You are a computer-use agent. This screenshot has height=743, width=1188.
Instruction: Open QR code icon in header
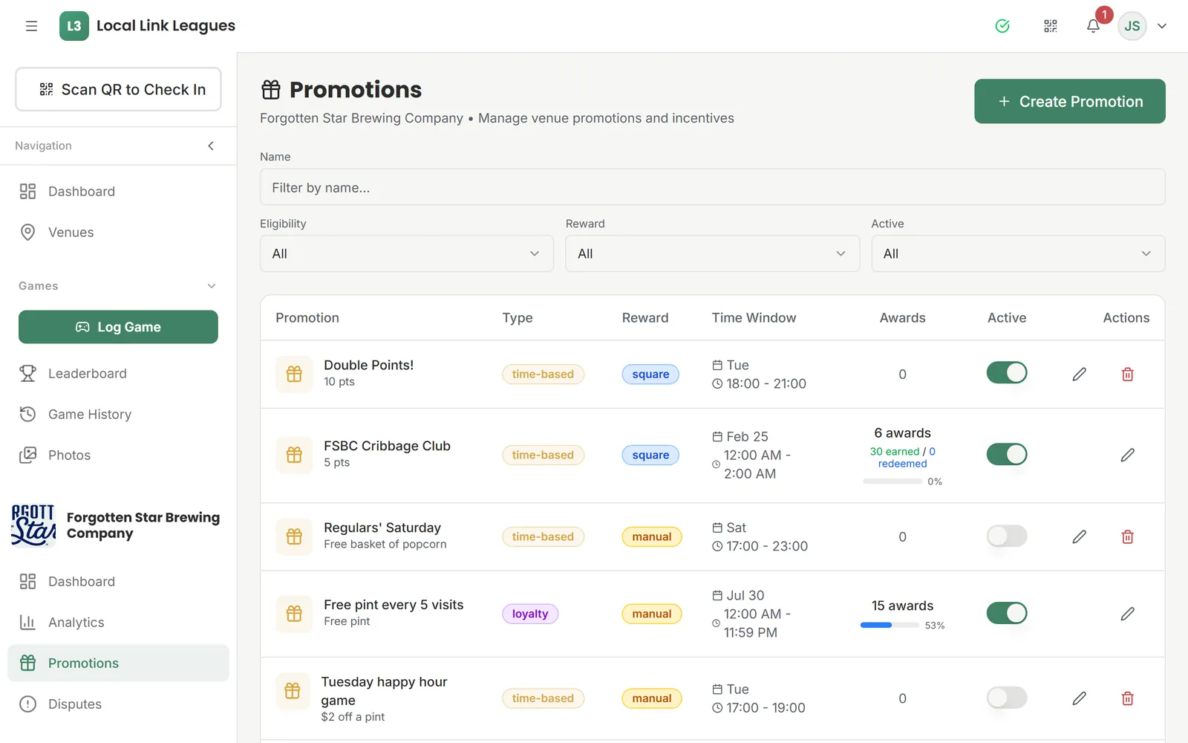click(x=1051, y=26)
